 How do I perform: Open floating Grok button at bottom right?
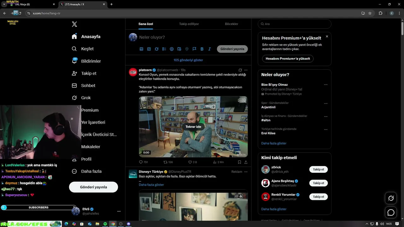[x=391, y=198]
